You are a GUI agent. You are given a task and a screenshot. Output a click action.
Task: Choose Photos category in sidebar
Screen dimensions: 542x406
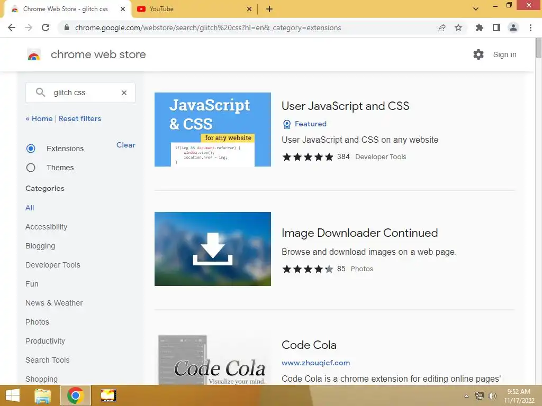(x=38, y=322)
